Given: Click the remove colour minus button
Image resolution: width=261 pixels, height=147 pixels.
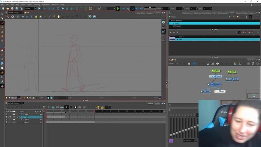Looking at the screenshot, I should 174,33.
